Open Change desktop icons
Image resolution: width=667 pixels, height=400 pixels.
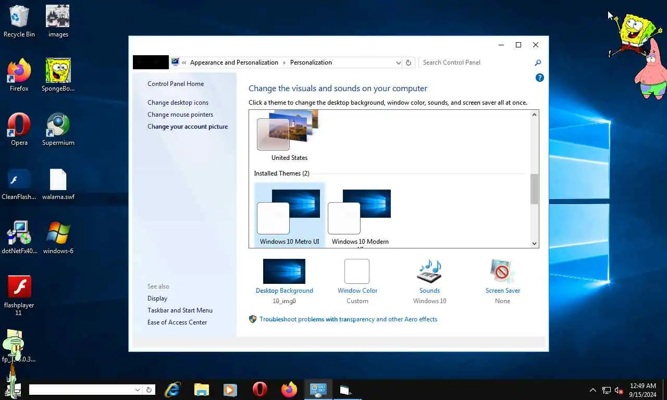tap(178, 103)
